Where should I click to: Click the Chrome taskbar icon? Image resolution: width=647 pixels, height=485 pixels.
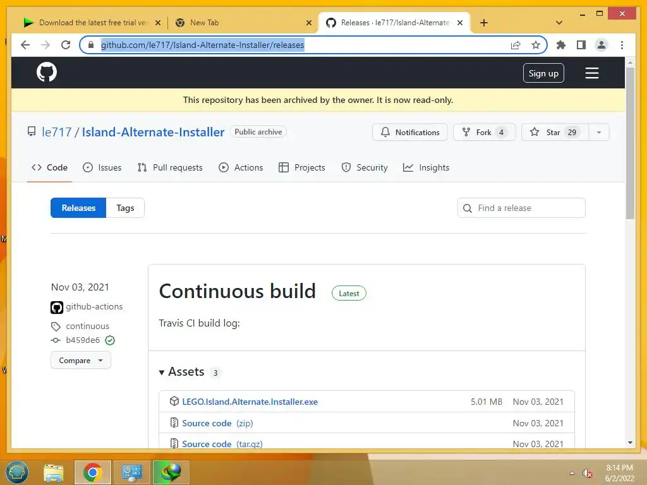click(x=93, y=472)
